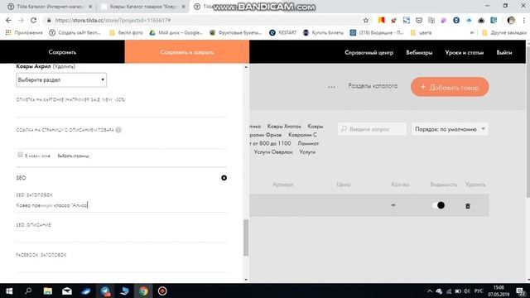Toggle the product visibility switch
Viewport: 530px width, 298px height.
[x=438, y=205]
